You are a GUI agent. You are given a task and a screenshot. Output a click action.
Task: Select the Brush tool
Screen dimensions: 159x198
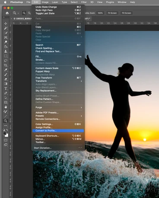(6, 75)
